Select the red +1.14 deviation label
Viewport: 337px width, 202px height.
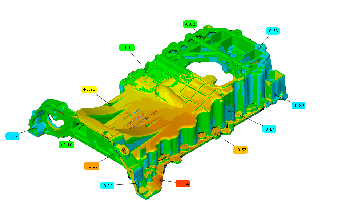pos(183,184)
